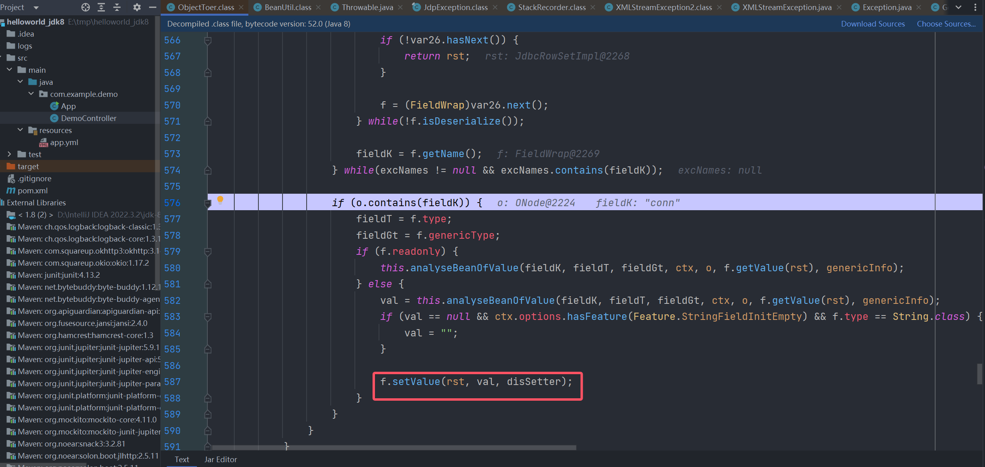Select Opened File using crosshair toolbar icon
The height and width of the screenshot is (467, 985).
(x=85, y=7)
